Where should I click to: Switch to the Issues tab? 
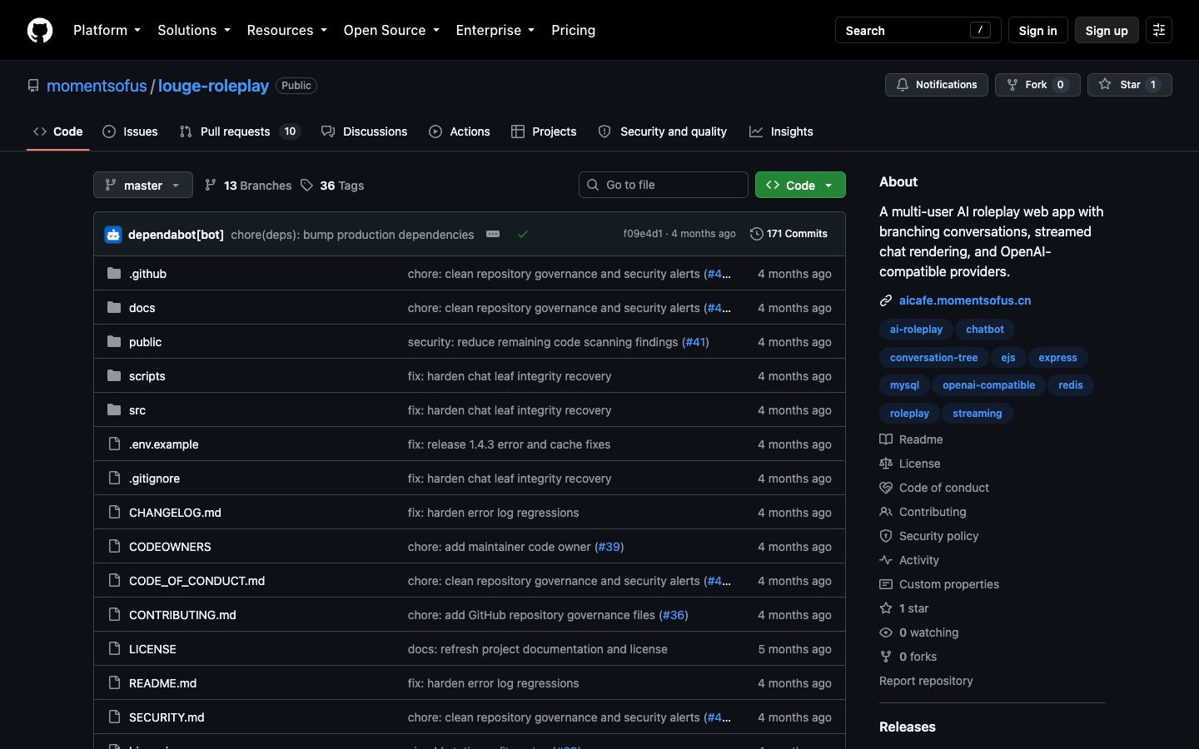click(x=130, y=131)
